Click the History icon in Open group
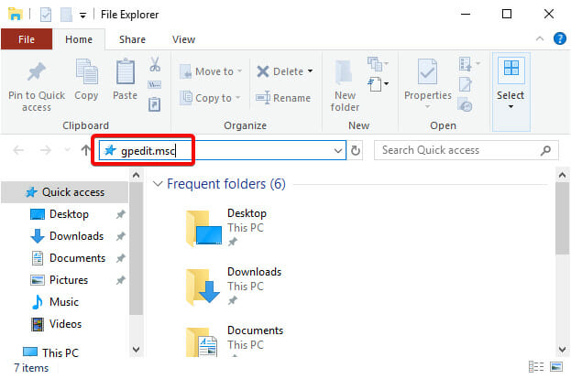Screen dimensions: 571x379 pos(466,104)
